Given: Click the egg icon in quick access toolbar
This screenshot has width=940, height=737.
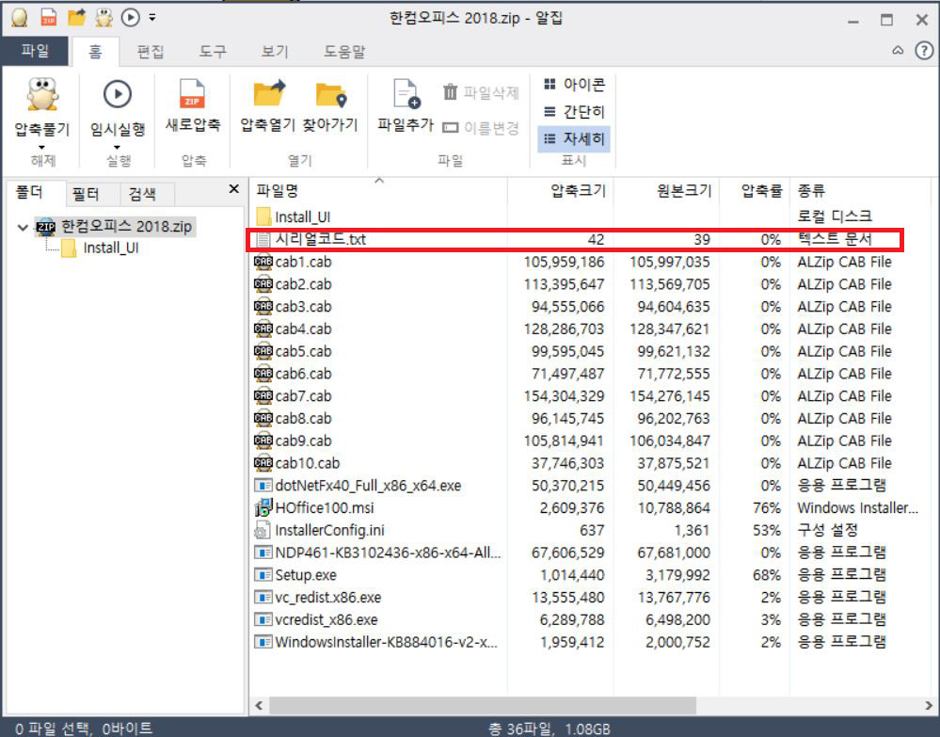Looking at the screenshot, I should click(20, 17).
